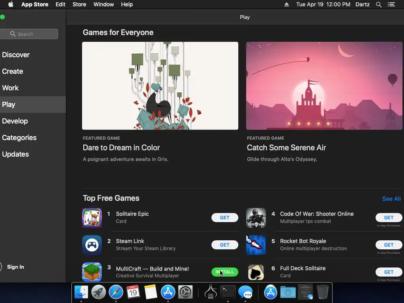This screenshot has width=404, height=303.
Task: Open the Code Of War app icon
Action: [256, 218]
